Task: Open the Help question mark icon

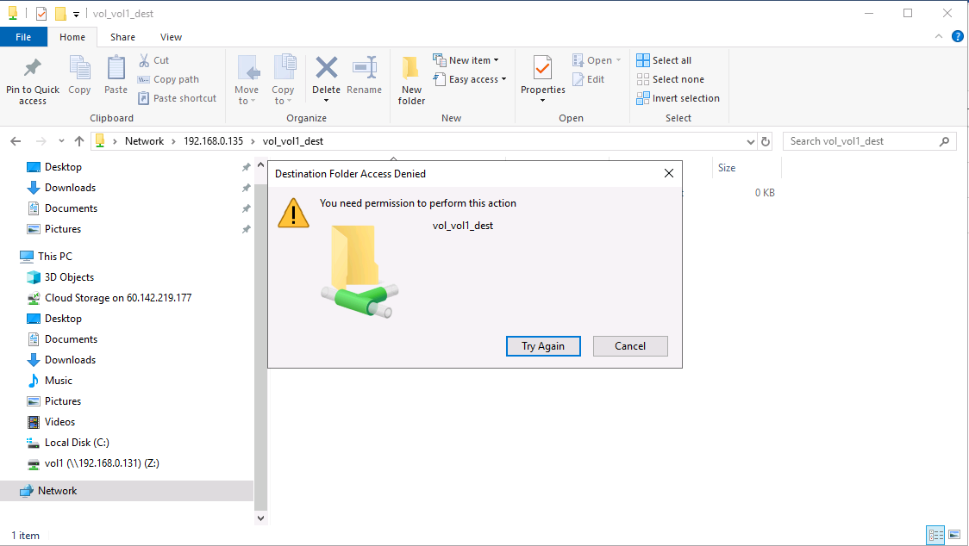Action: click(x=957, y=36)
